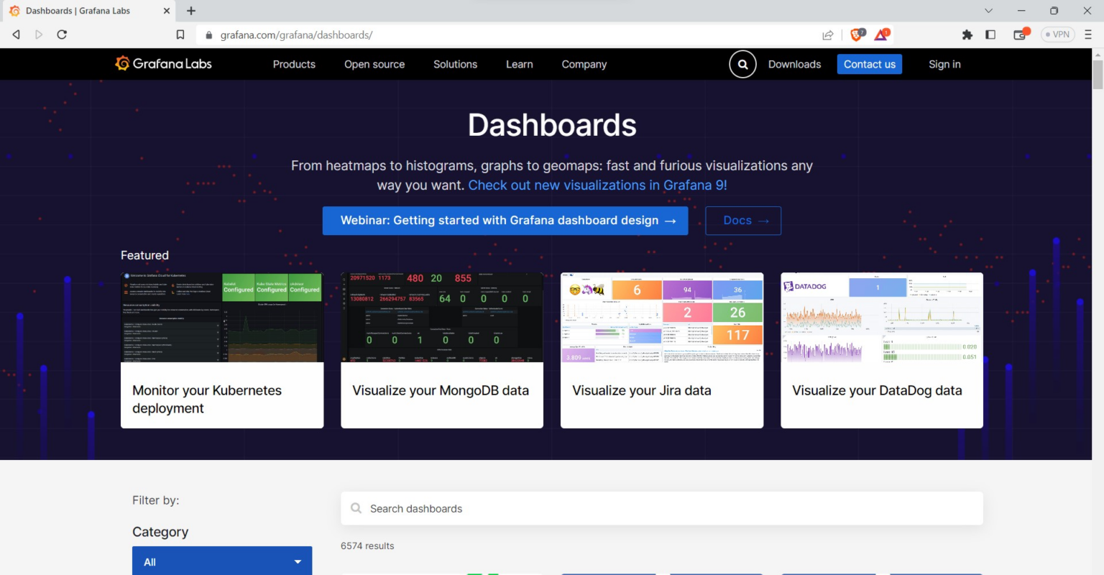
Task: Open the Brave Rewards triangle icon
Action: click(880, 34)
